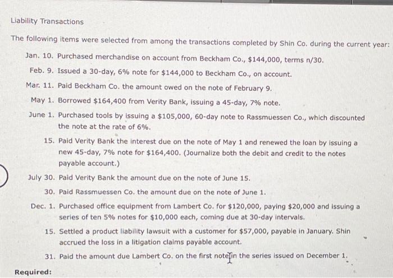Click the "Feb. 9." transaction date
Screen dimensions: 393x278
click(42, 71)
